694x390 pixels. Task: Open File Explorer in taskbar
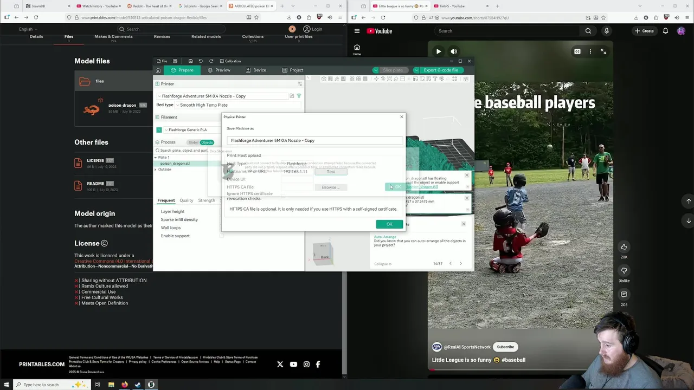(111, 385)
